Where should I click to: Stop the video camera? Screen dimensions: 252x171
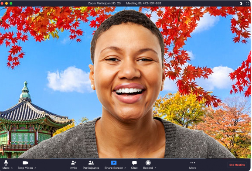[25, 165]
